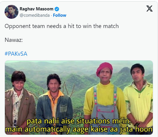
Task: Click the blue verified badge
Action: [x=57, y=9]
